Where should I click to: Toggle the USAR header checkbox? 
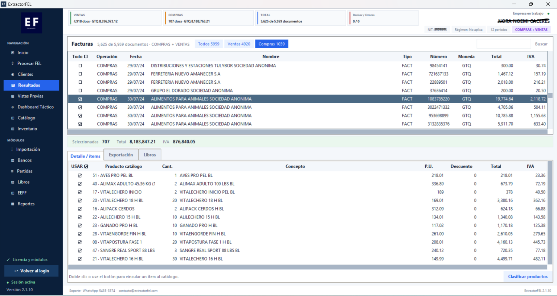86,166
